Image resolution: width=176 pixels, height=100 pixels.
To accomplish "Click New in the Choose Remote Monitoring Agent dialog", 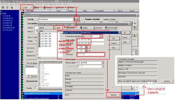I will [x=58, y=28].
